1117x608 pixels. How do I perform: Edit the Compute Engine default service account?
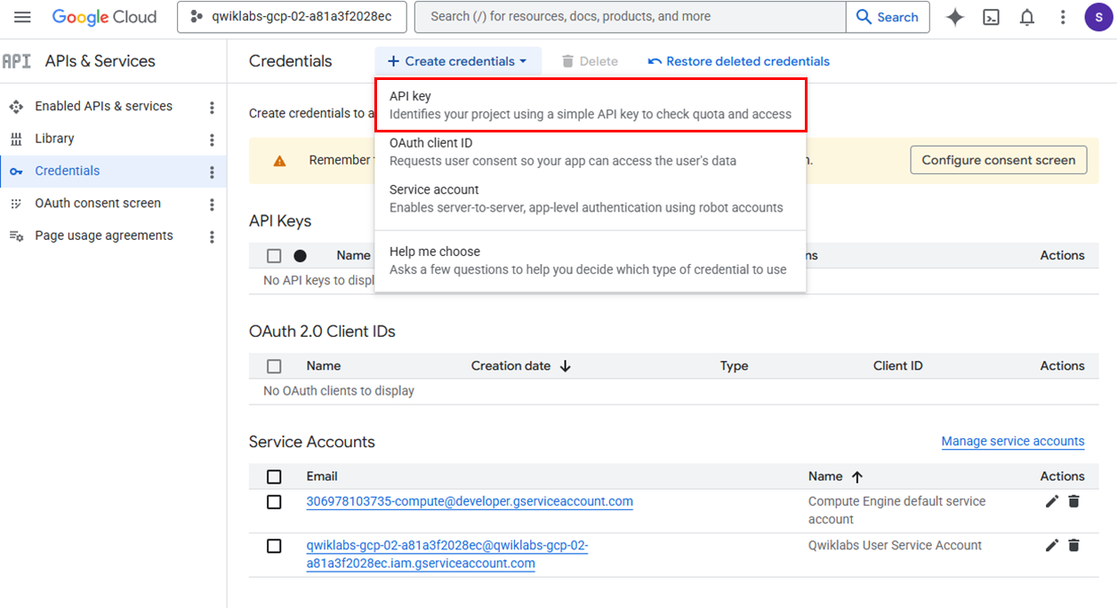(1052, 501)
